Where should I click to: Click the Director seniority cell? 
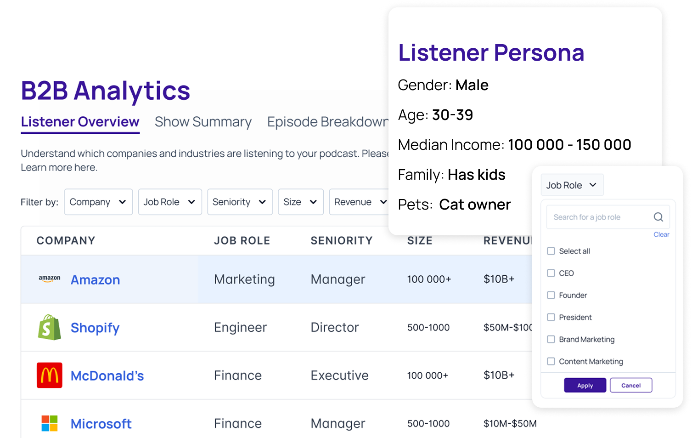[335, 327]
